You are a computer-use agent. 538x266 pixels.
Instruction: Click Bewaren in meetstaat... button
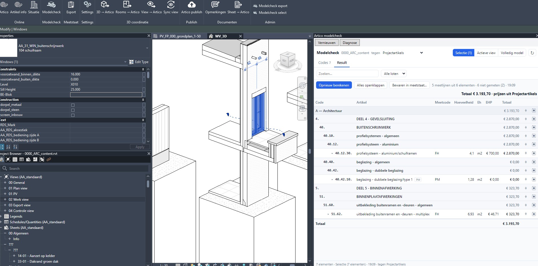(x=409, y=85)
